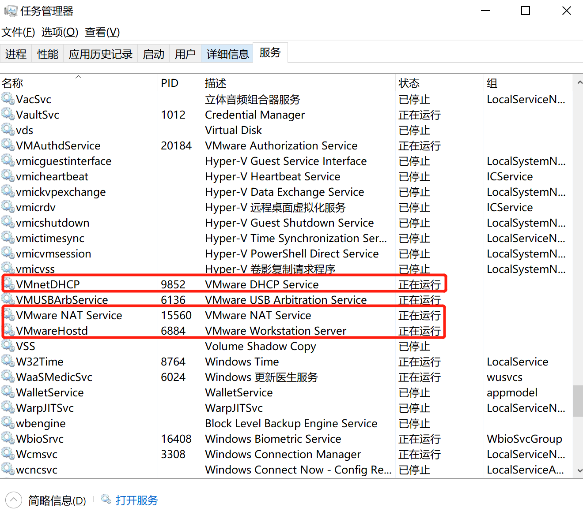Click description Volume Shadow Copy
The width and height of the screenshot is (583, 515).
point(261,346)
